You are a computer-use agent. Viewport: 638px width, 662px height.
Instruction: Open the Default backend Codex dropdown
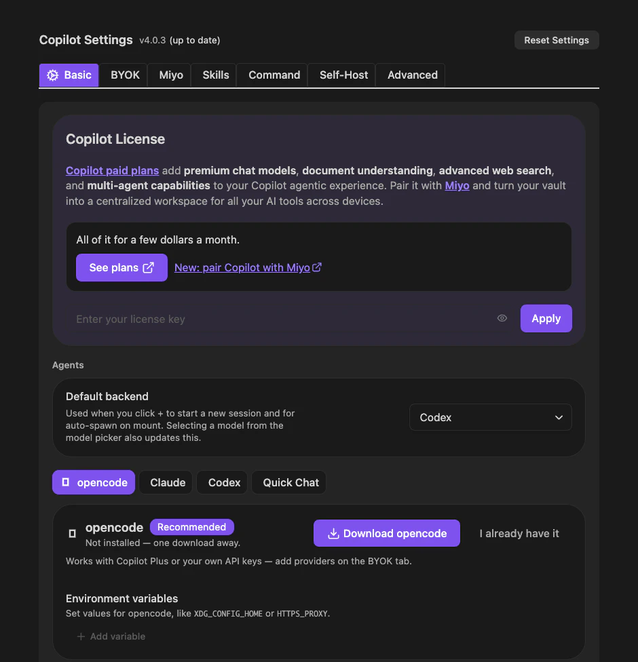pos(490,417)
